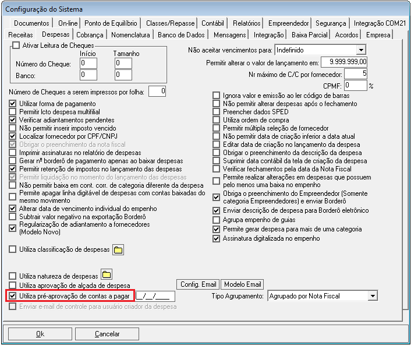Uncheck Utiliza pré-aprovação de contas a pagar
The image size is (411, 345).
coord(12,296)
